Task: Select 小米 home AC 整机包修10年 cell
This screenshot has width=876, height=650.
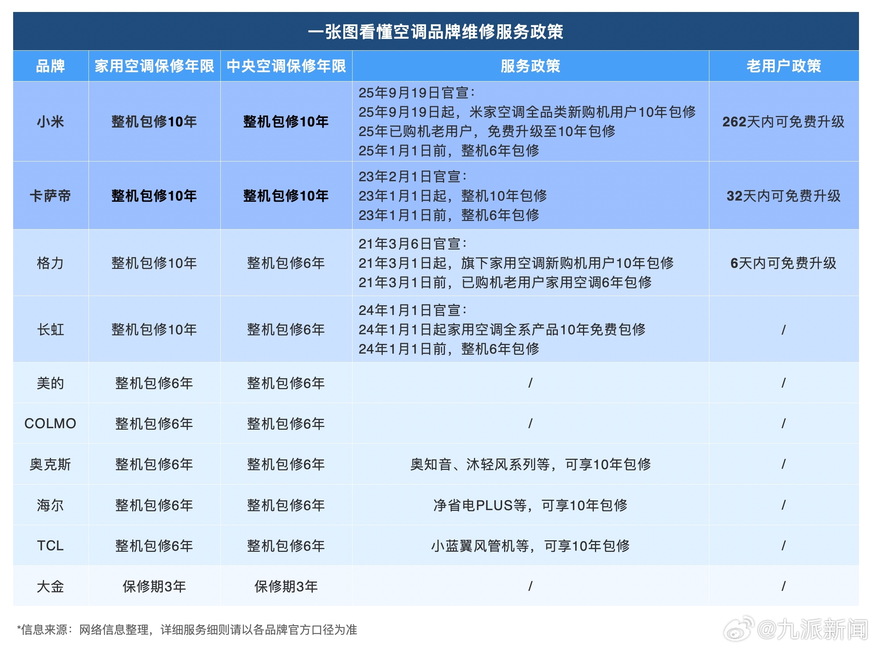Action: (154, 122)
